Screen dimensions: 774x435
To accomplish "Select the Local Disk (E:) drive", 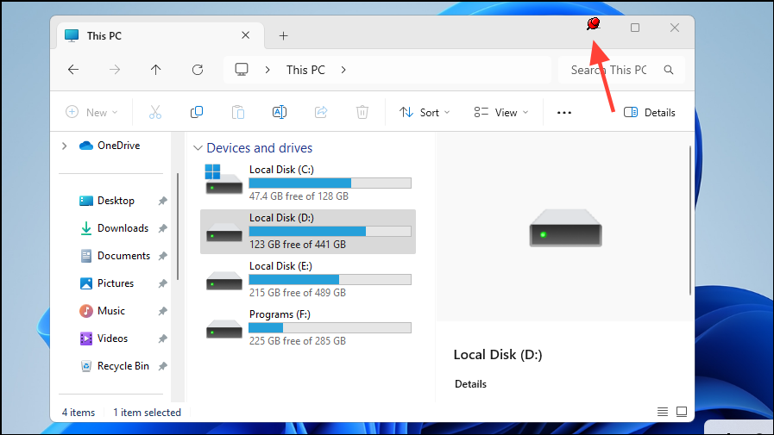I will click(308, 279).
